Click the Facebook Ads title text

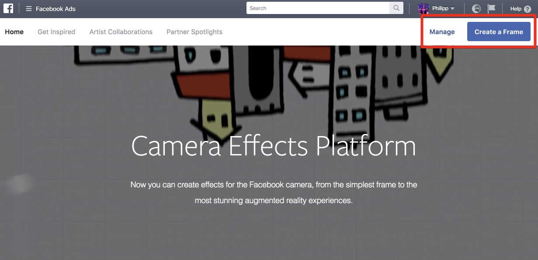click(x=56, y=9)
